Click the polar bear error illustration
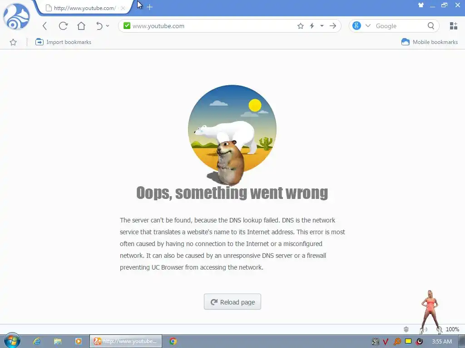The width and height of the screenshot is (465, 348). (232, 130)
